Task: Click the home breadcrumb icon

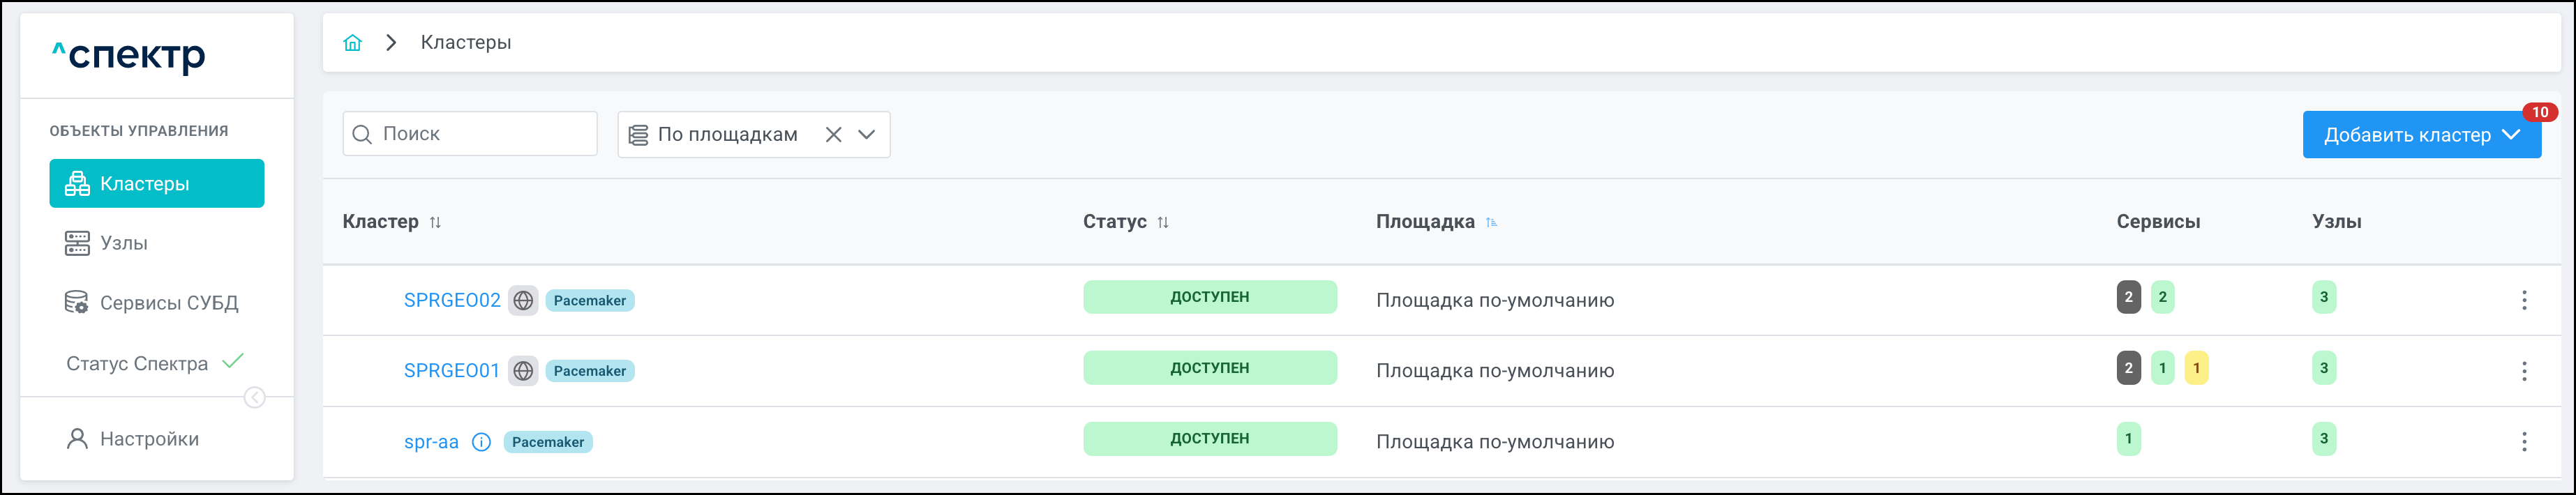Action: tap(352, 43)
